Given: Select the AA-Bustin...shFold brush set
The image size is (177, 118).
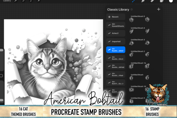Looking at the screenshot, I should pyautogui.click(x=116, y=66).
